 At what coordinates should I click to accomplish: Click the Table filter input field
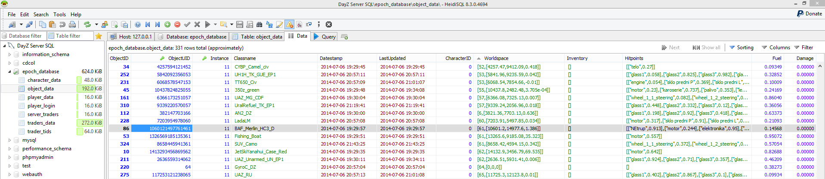tap(70, 36)
